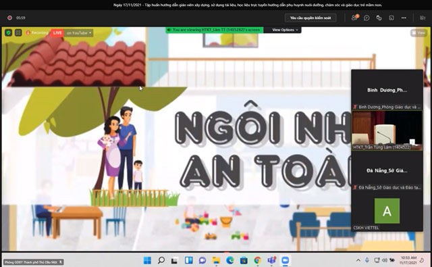Image resolution: width=432 pixels, height=267 pixels.
Task: Open the Windows Start menu
Action: (x=147, y=260)
